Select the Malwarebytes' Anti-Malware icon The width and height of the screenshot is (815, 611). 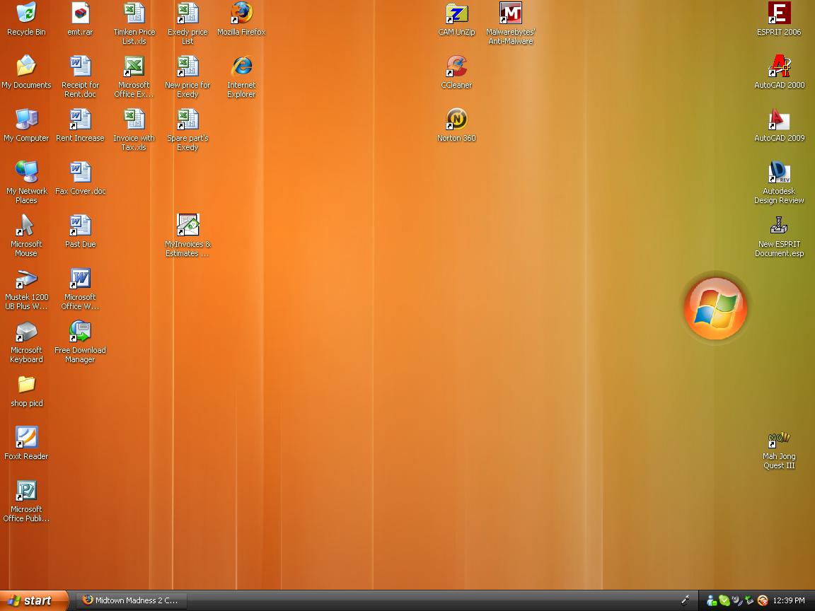(510, 13)
